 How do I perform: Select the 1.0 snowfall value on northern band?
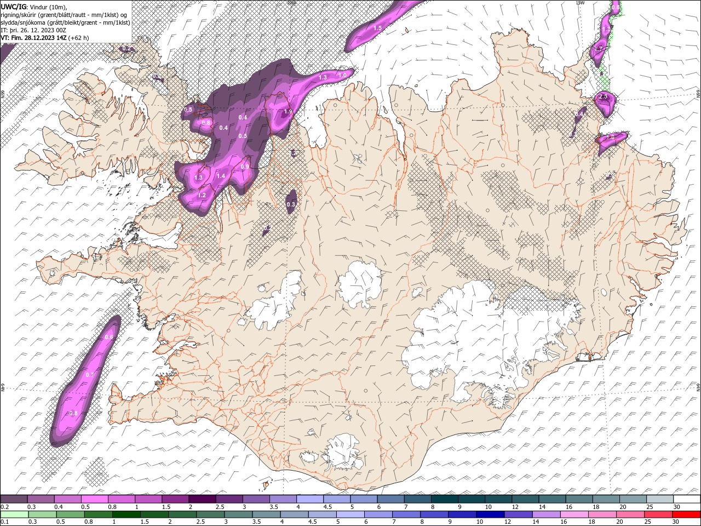tap(343, 75)
